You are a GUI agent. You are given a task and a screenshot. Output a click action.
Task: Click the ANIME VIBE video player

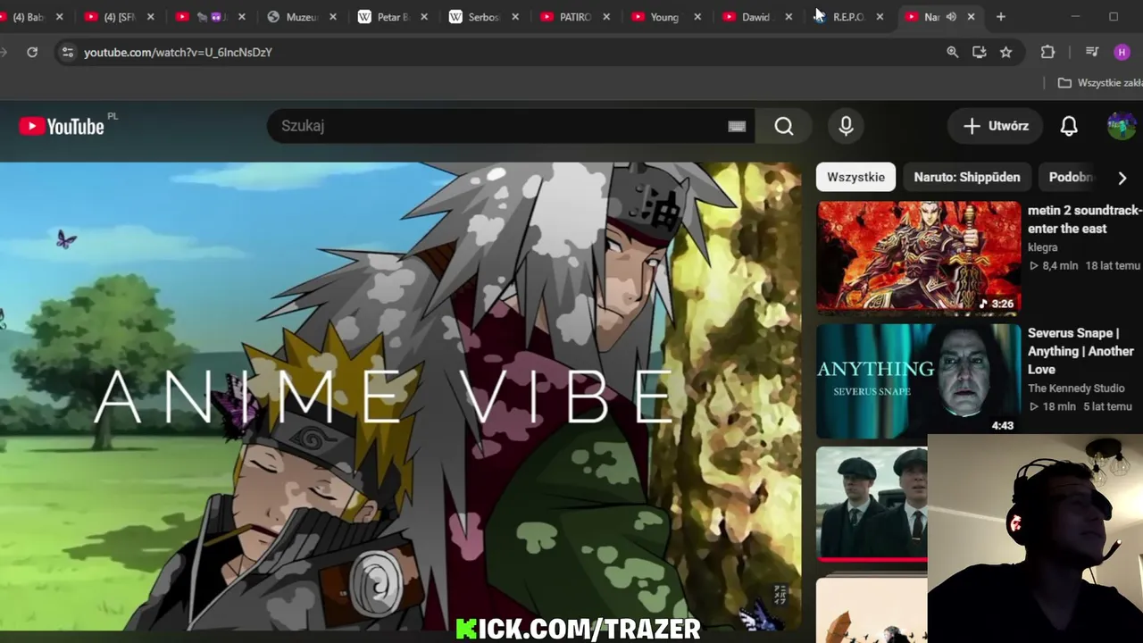point(400,397)
